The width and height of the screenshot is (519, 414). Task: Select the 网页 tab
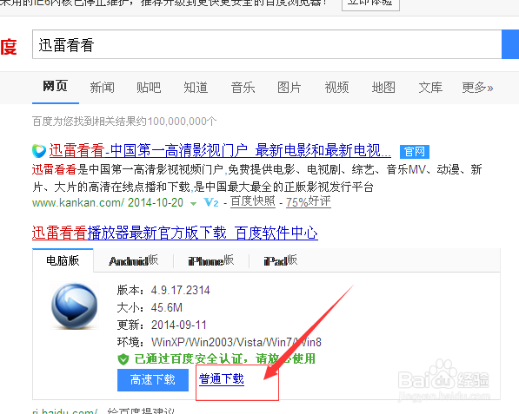point(56,87)
